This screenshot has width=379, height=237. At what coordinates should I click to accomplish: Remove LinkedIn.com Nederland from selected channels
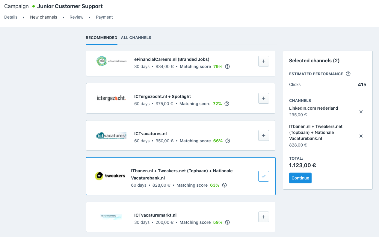pyautogui.click(x=361, y=112)
